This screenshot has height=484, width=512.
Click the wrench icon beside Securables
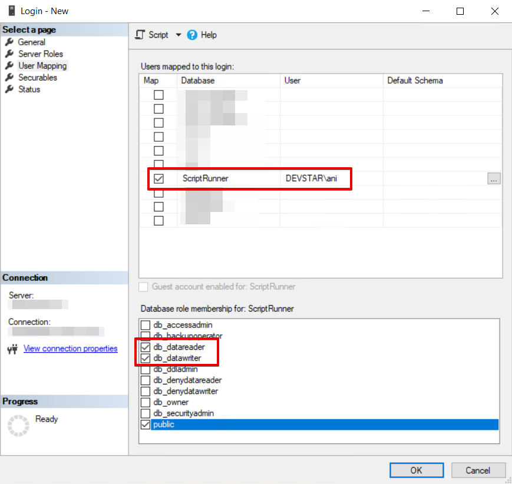point(9,77)
